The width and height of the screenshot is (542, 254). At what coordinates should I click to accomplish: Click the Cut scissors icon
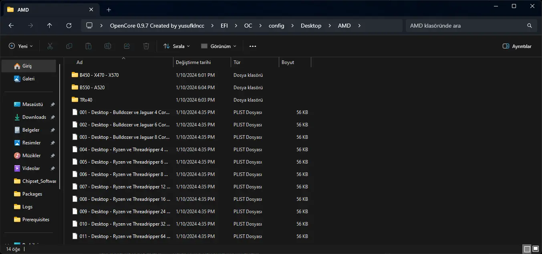point(50,46)
